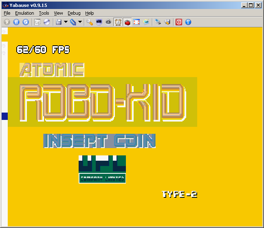Toggle the red frame skip limiter icon

point(127,22)
